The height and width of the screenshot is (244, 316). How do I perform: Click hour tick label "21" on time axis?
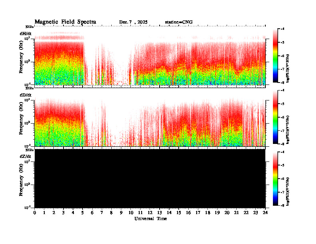coord(236,213)
